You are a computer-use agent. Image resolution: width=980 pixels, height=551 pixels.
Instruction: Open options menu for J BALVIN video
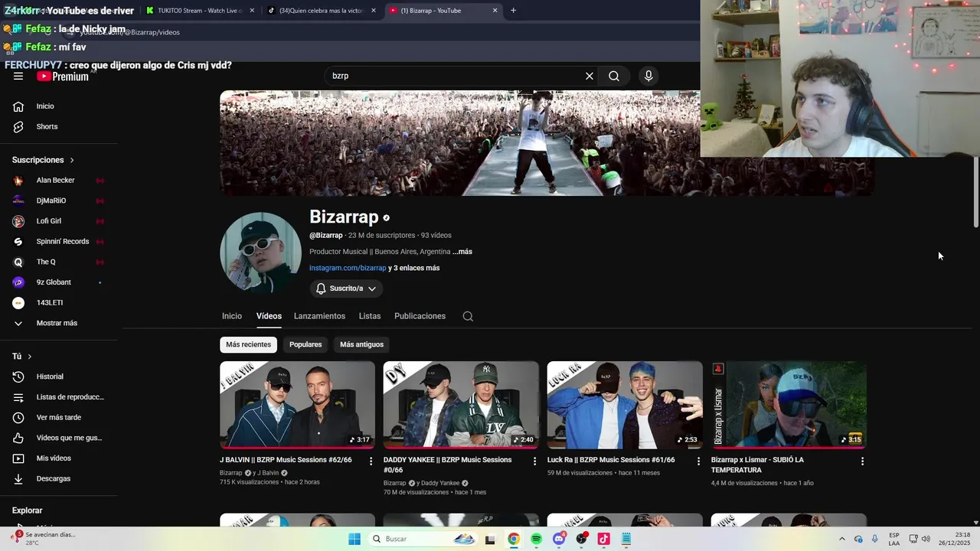[x=371, y=461]
